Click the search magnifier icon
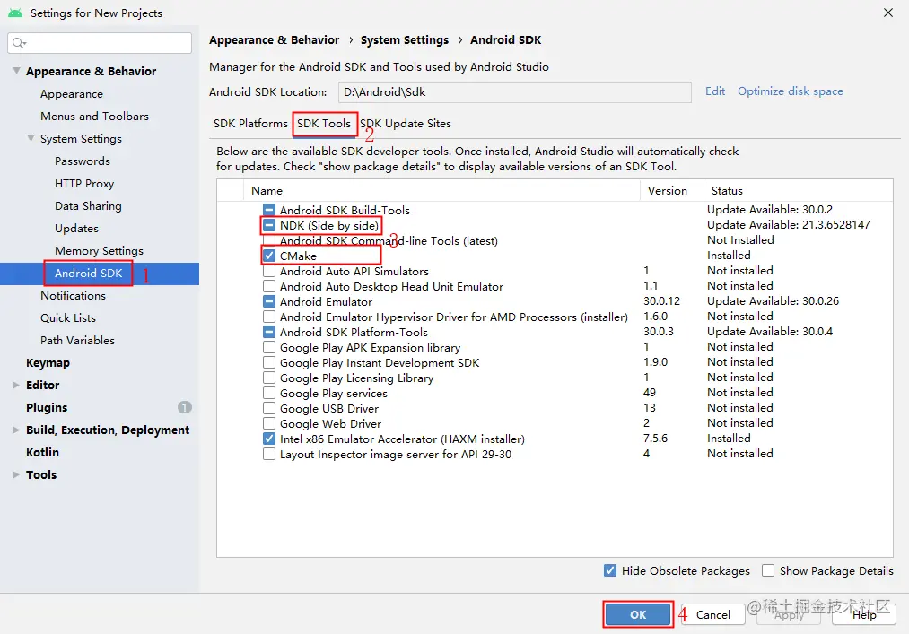 (18, 43)
